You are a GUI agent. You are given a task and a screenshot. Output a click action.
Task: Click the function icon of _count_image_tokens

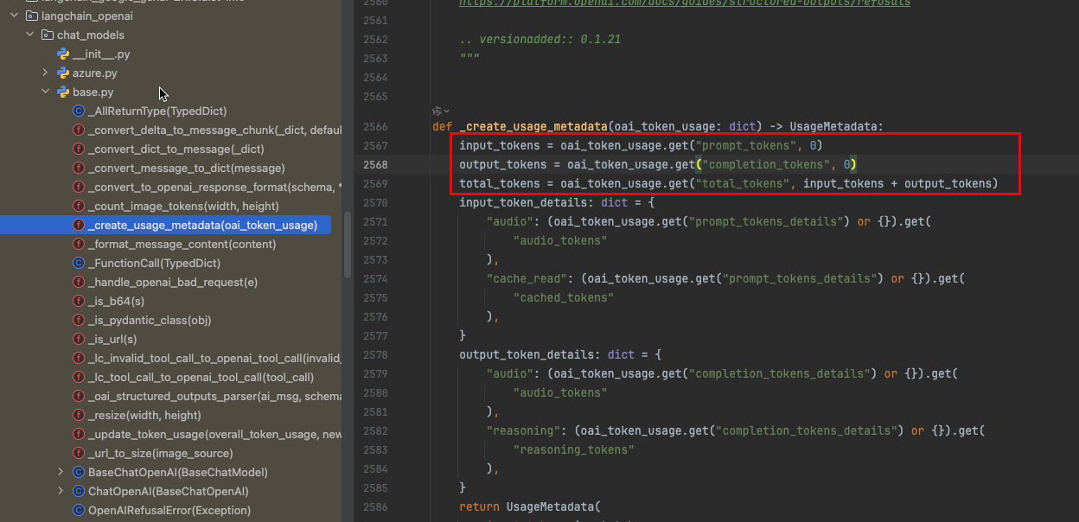tap(79, 206)
